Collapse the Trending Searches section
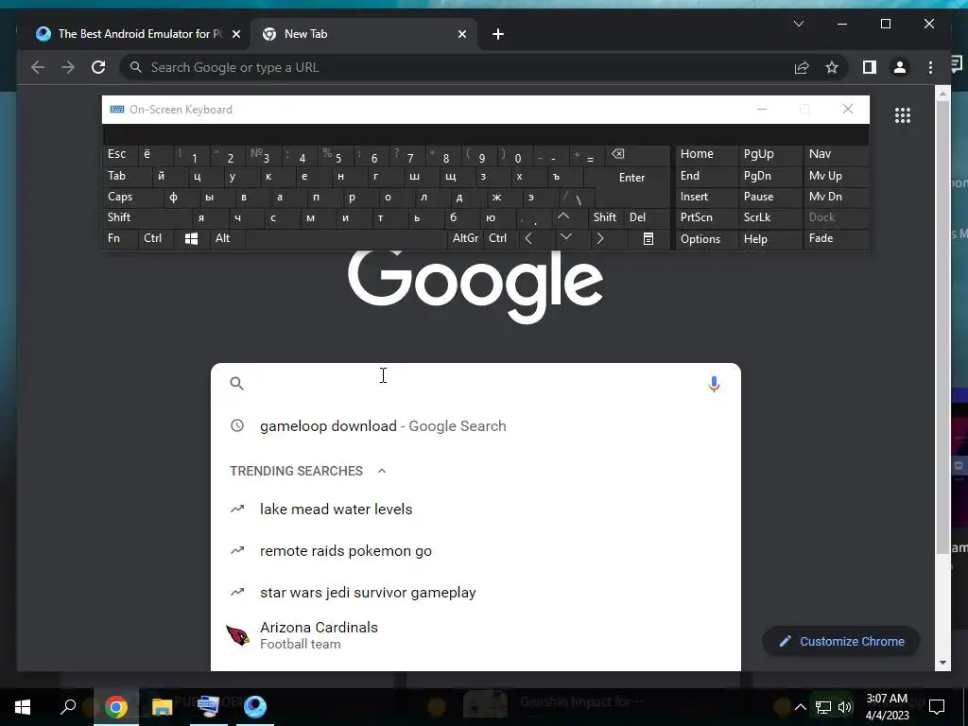 (x=382, y=471)
